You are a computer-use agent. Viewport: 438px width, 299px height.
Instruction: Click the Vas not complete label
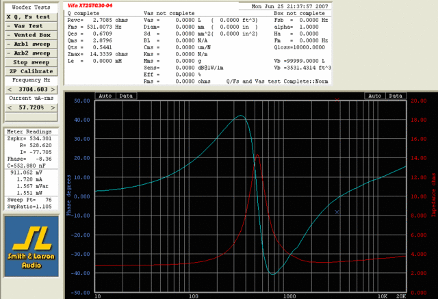[169, 13]
